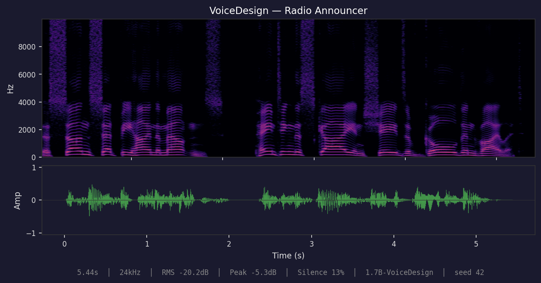Click the 'Peak -5.3dB' text
This screenshot has width=541, height=283.
click(253, 273)
